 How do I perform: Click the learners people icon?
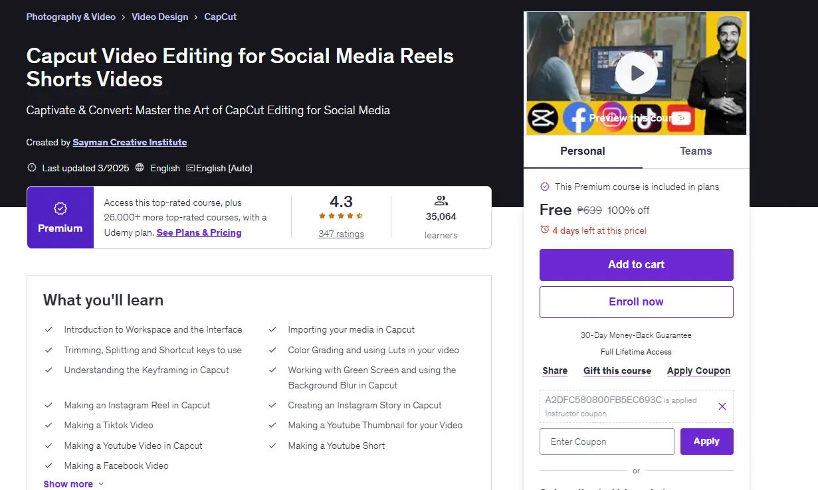click(441, 200)
